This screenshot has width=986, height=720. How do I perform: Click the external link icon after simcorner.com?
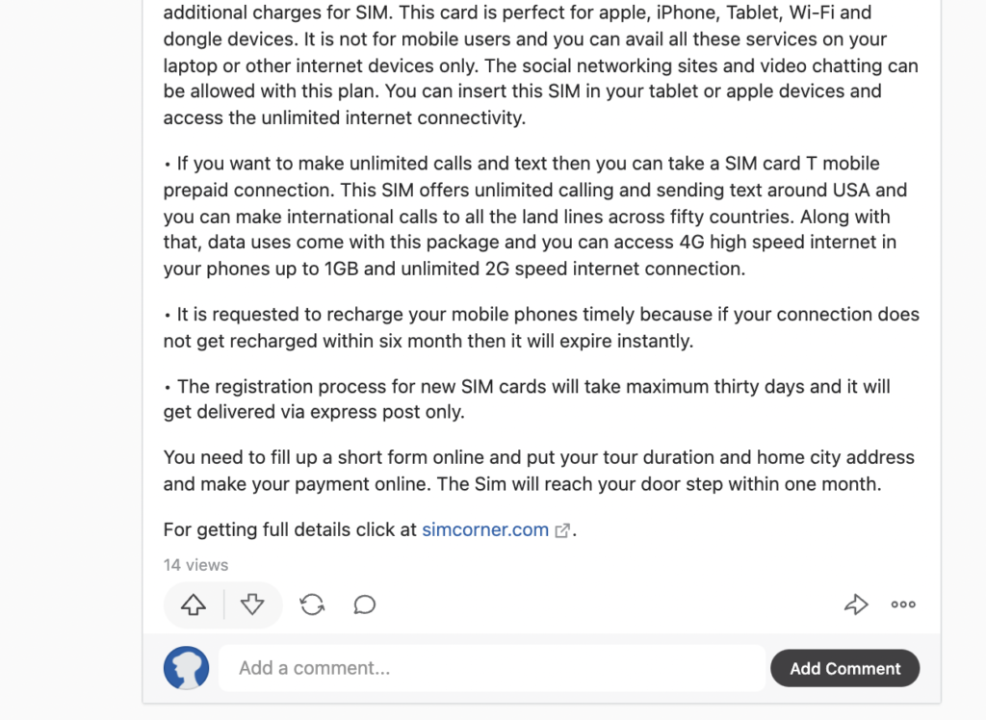pos(562,530)
